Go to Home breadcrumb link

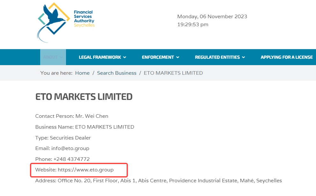tap(82, 73)
